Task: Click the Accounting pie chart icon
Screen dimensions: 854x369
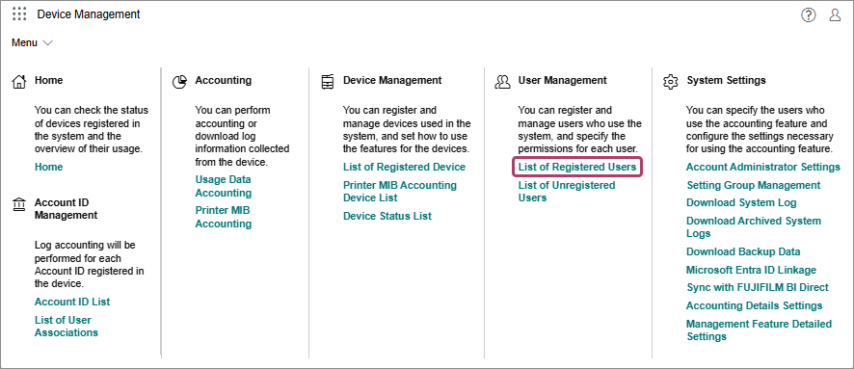Action: (179, 82)
